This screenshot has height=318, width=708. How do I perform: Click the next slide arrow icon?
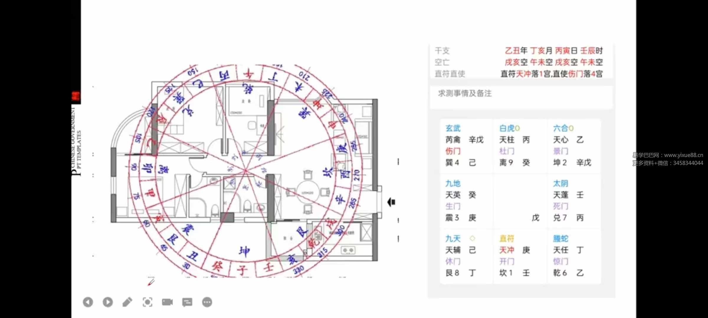coord(108,302)
